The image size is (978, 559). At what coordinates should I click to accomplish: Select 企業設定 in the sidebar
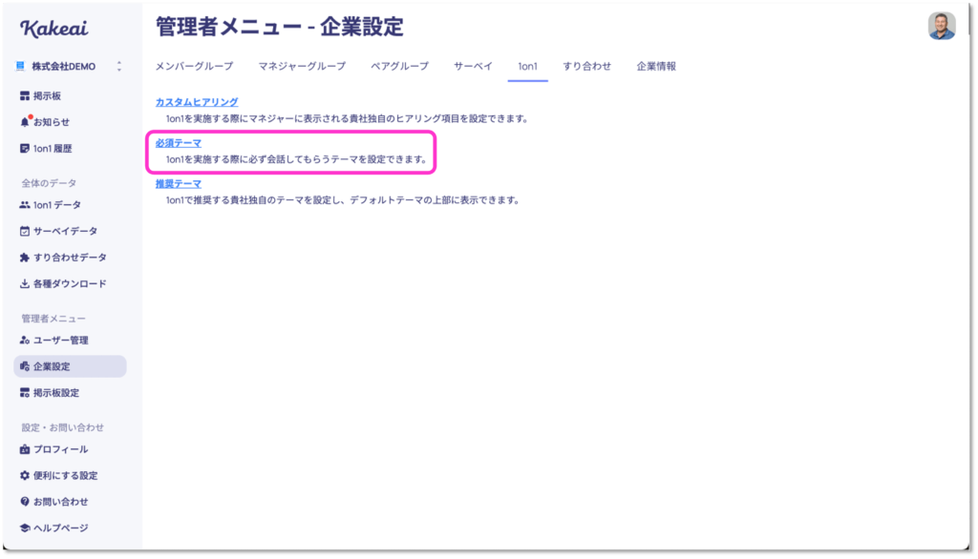pos(70,366)
